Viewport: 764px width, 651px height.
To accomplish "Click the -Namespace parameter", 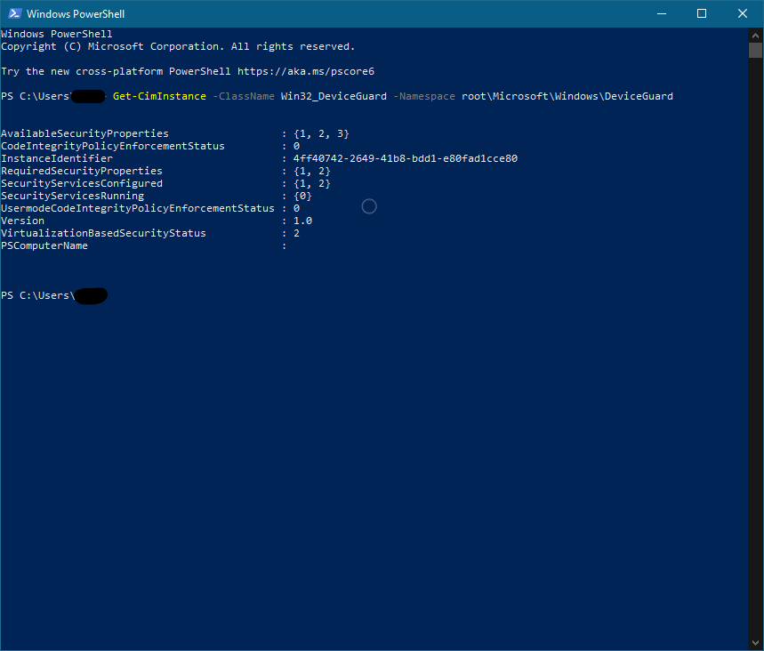I will pyautogui.click(x=423, y=96).
